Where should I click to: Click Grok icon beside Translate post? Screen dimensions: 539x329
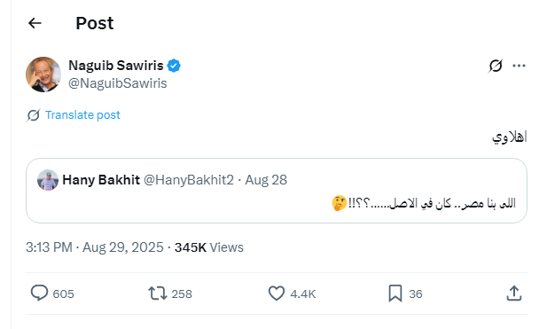tap(34, 115)
